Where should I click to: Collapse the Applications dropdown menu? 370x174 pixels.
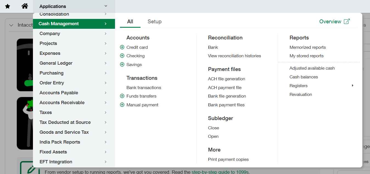coord(106,6)
